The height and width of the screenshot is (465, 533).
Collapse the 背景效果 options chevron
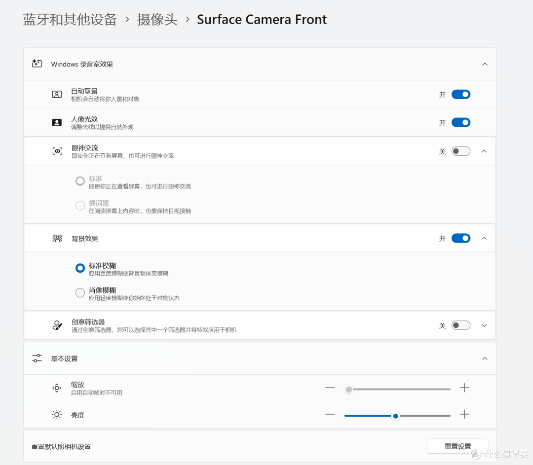coord(485,239)
